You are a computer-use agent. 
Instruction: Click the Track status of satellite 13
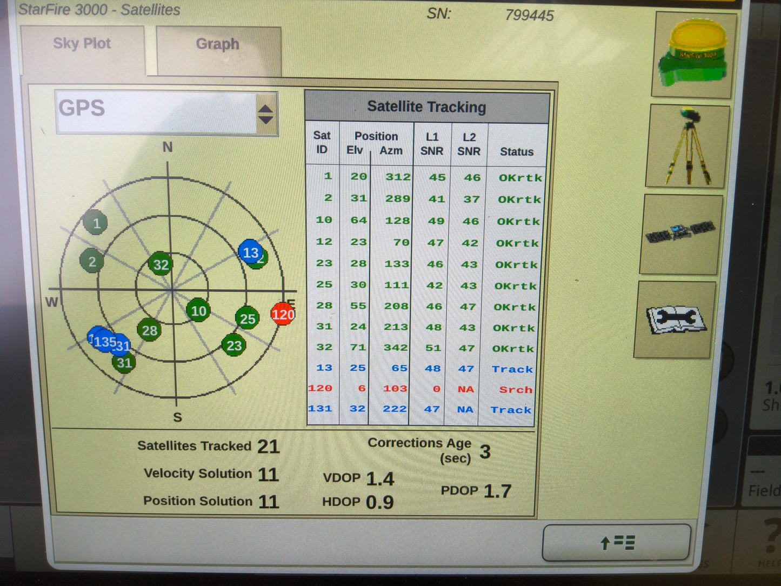click(x=512, y=369)
